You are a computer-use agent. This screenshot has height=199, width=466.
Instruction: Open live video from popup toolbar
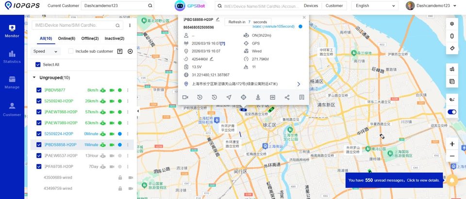pos(185,97)
